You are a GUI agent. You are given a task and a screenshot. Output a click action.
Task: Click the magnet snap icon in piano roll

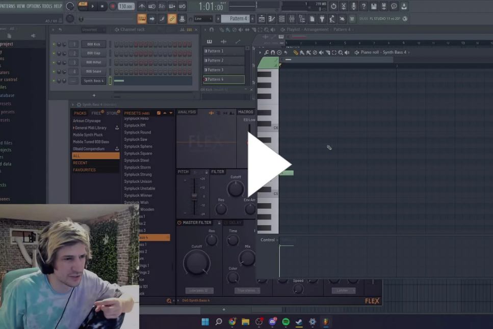[273, 52]
